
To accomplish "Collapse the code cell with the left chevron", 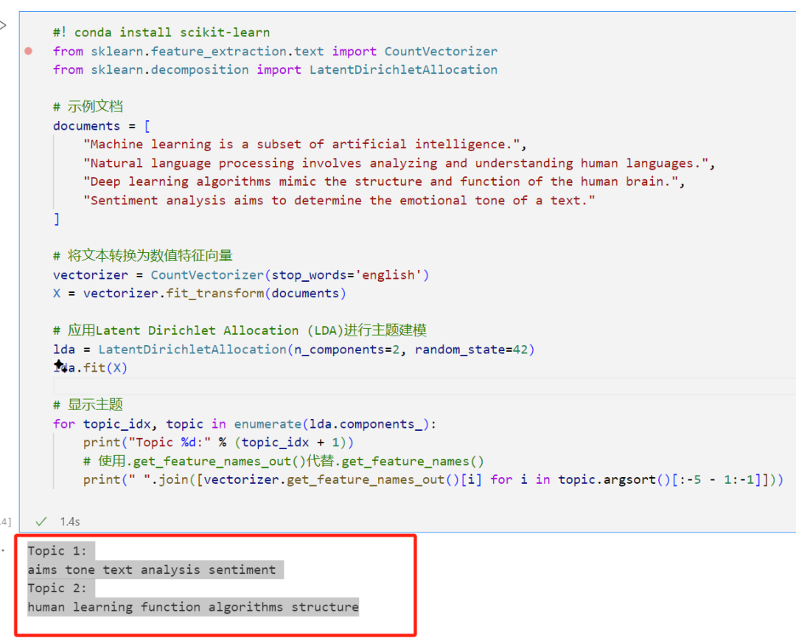I will 3,24.
